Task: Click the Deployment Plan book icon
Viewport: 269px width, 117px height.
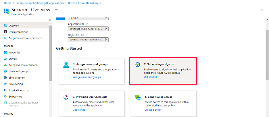Action: click(x=5, y=32)
